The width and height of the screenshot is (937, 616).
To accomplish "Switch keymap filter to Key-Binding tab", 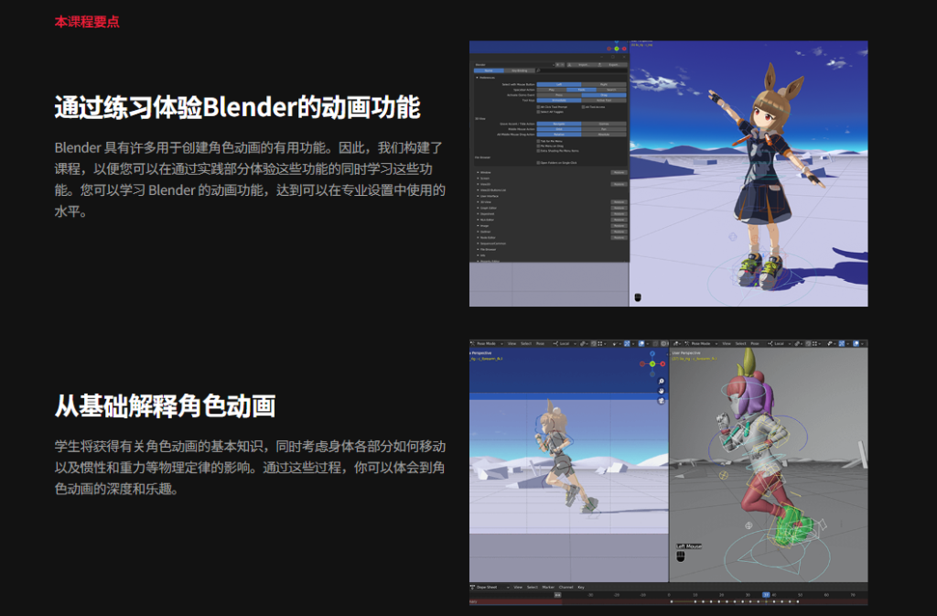I will coord(520,70).
